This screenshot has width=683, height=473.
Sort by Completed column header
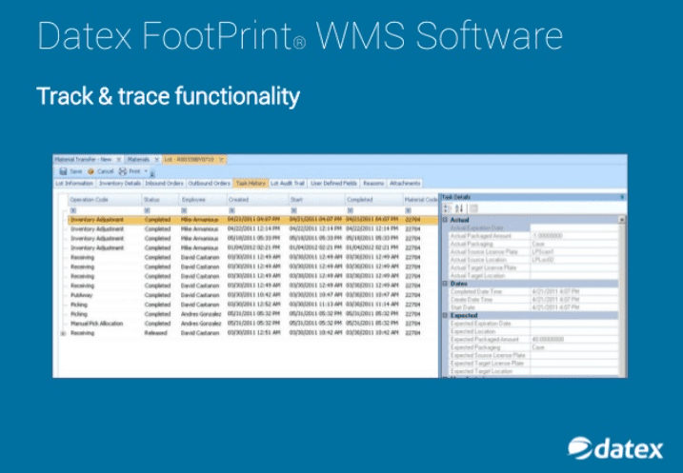373,200
